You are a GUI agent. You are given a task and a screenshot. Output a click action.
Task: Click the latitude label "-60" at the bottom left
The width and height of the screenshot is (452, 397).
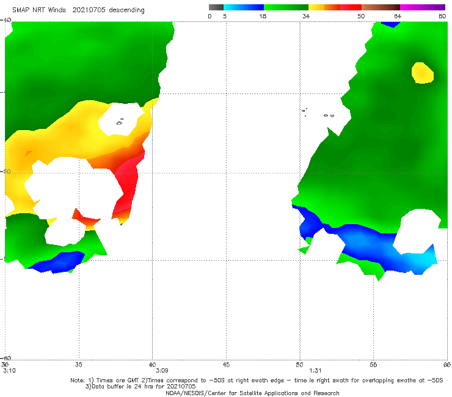(5, 358)
